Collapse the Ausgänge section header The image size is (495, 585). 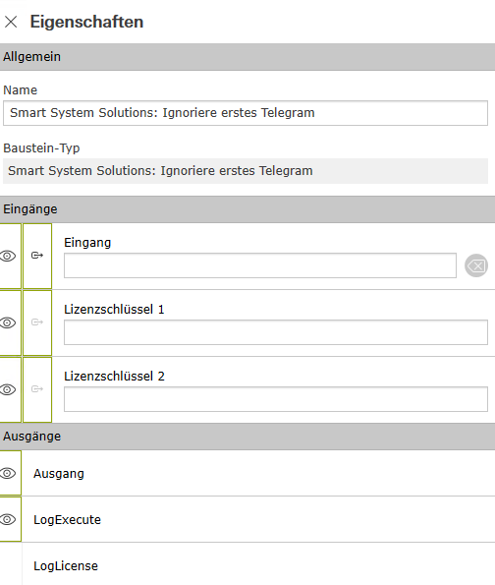247,437
